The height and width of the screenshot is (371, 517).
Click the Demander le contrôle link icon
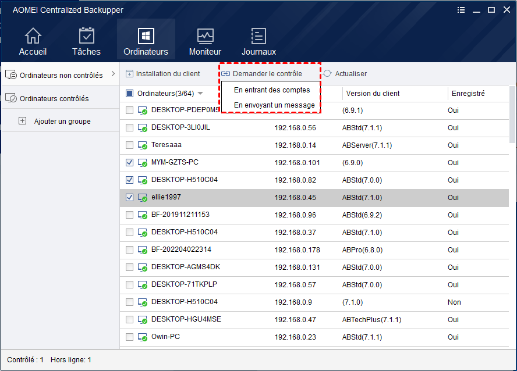pyautogui.click(x=225, y=74)
